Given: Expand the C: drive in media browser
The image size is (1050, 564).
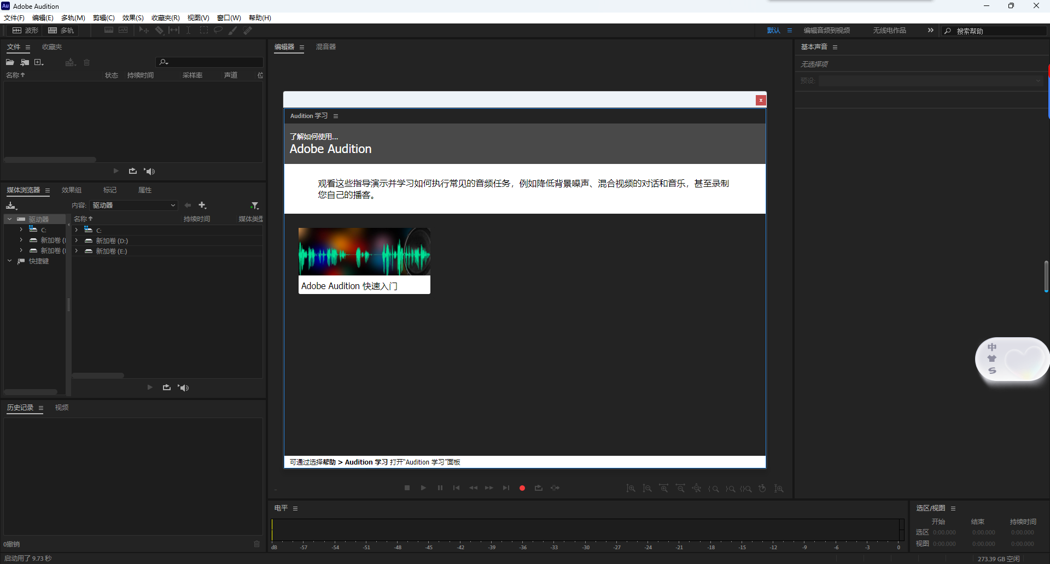Looking at the screenshot, I should point(21,229).
